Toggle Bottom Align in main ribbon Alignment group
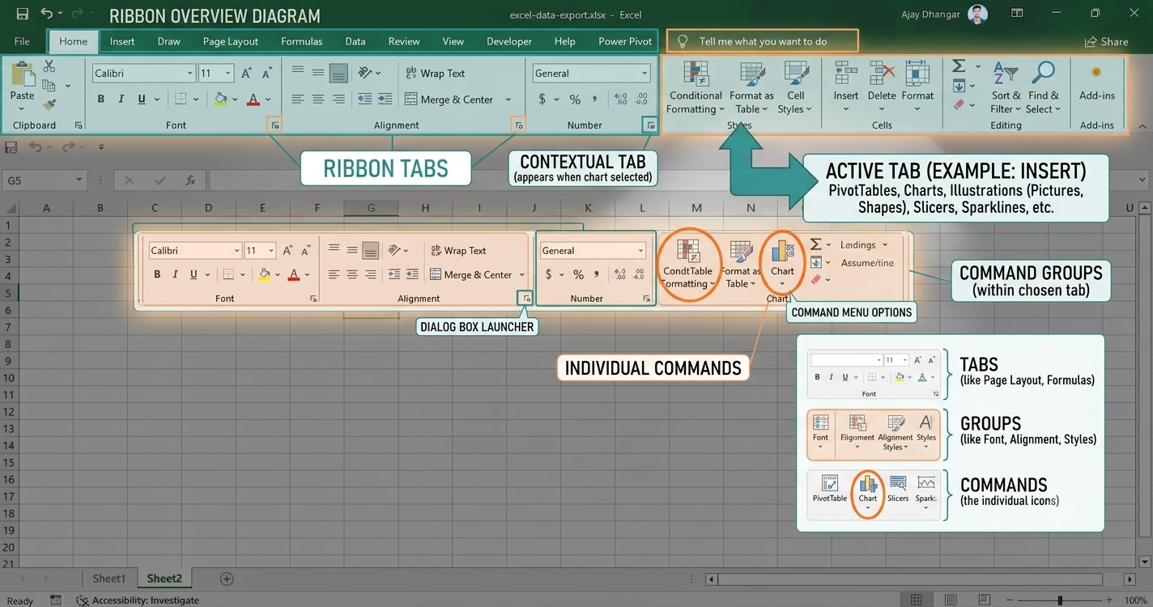The width and height of the screenshot is (1153, 607). (338, 74)
